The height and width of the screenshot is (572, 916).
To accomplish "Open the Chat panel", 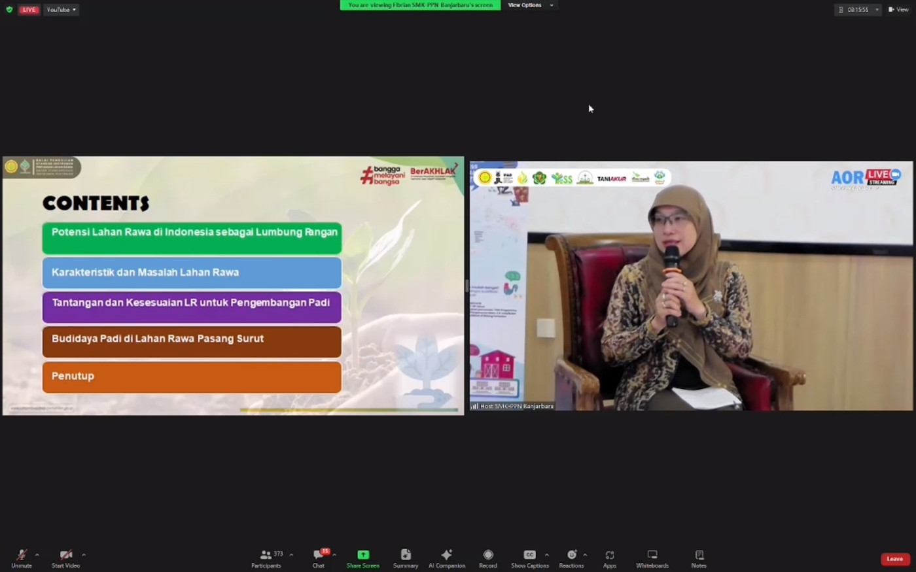I will point(319,555).
